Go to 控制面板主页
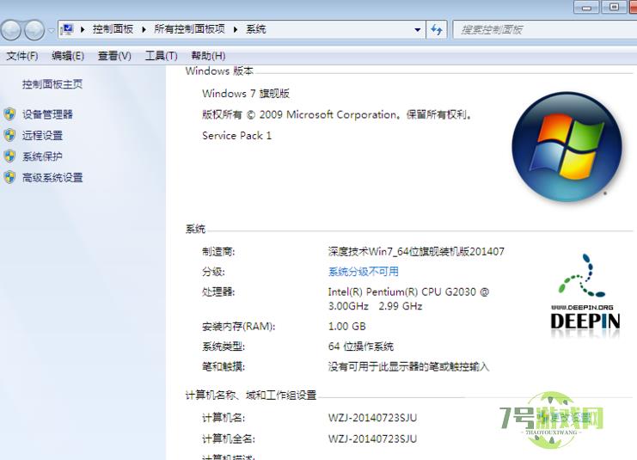The height and width of the screenshot is (460, 637). coord(52,84)
